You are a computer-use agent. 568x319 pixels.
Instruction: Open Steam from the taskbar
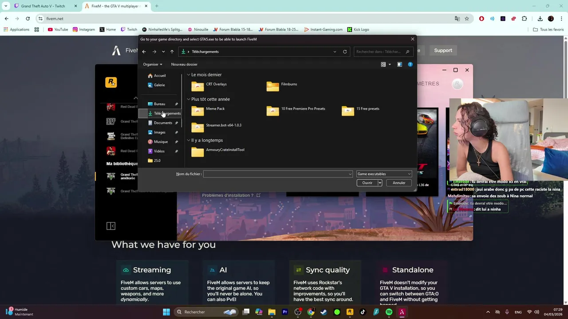(323, 312)
